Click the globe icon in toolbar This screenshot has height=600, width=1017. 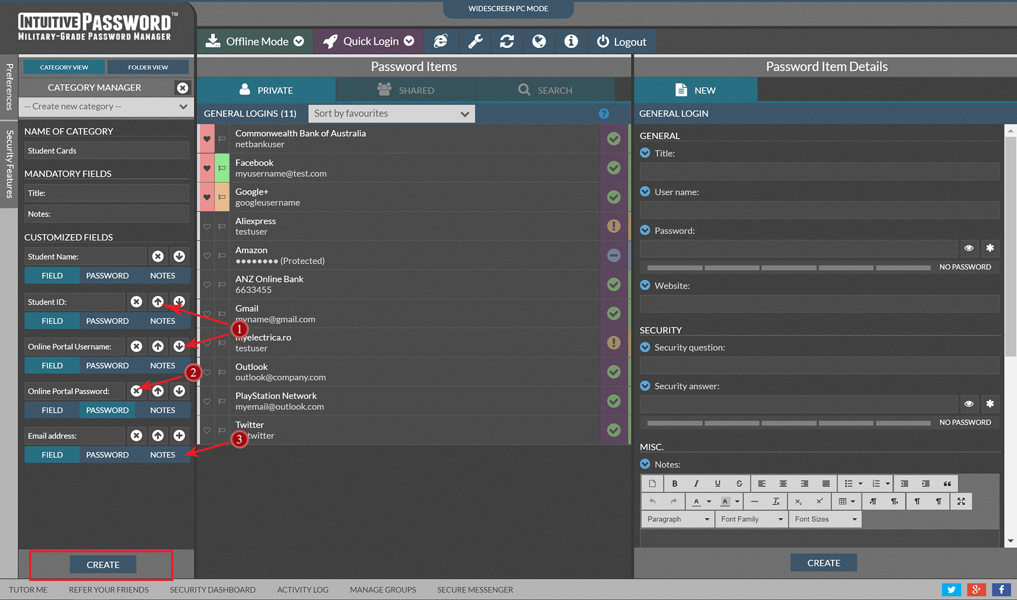(x=539, y=41)
